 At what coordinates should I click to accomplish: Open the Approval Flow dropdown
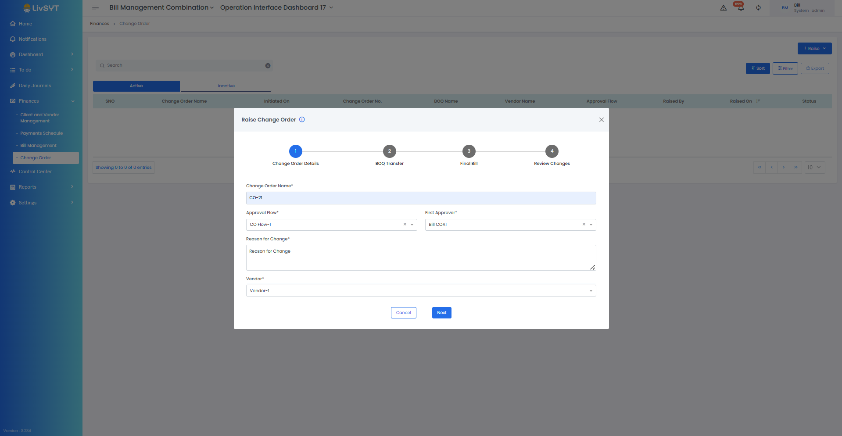click(x=331, y=225)
